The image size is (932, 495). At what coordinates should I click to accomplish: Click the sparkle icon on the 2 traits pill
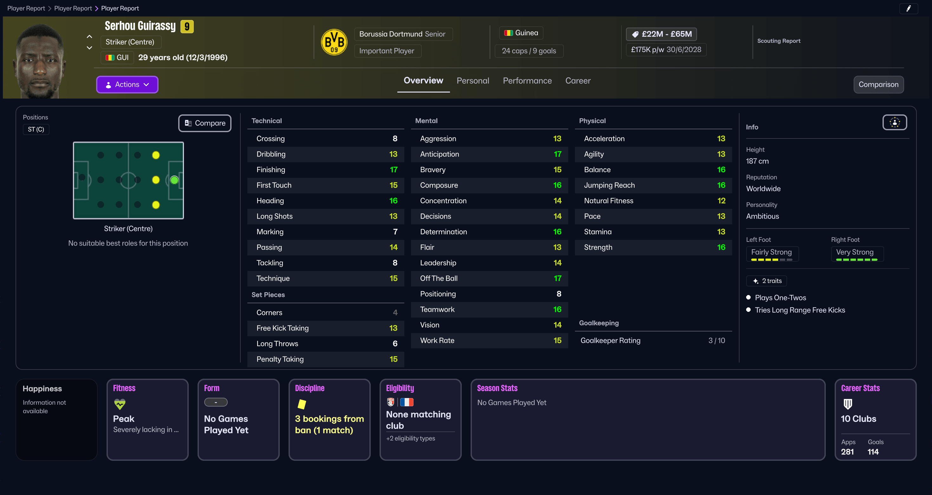[755, 281]
